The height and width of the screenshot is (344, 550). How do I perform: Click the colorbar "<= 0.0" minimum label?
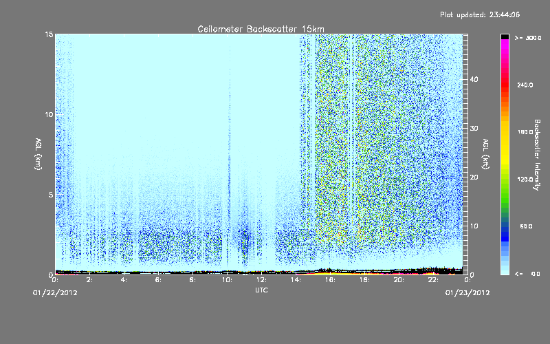527,274
